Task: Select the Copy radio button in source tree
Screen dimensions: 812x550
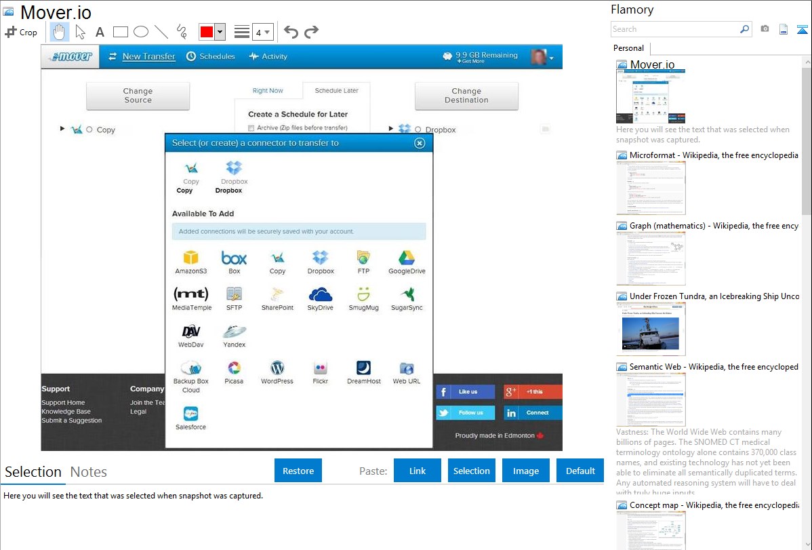Action: (89, 130)
